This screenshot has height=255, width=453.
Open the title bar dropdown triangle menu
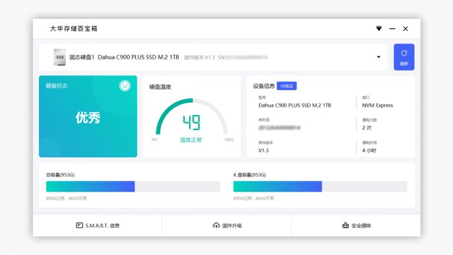pyautogui.click(x=379, y=28)
